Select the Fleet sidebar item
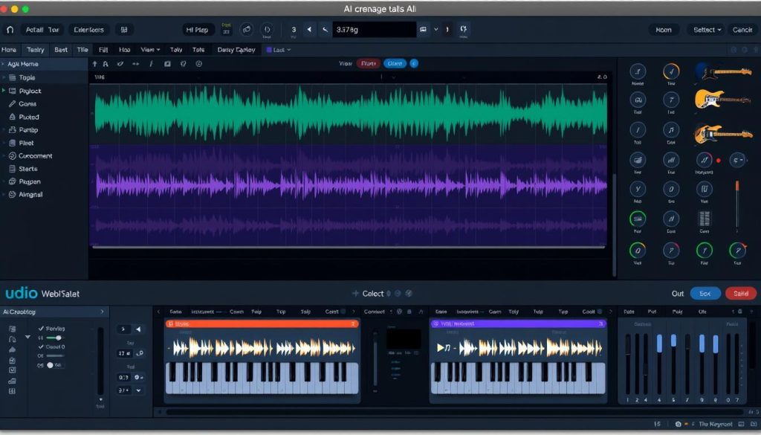Image resolution: width=761 pixels, height=435 pixels. (x=26, y=143)
